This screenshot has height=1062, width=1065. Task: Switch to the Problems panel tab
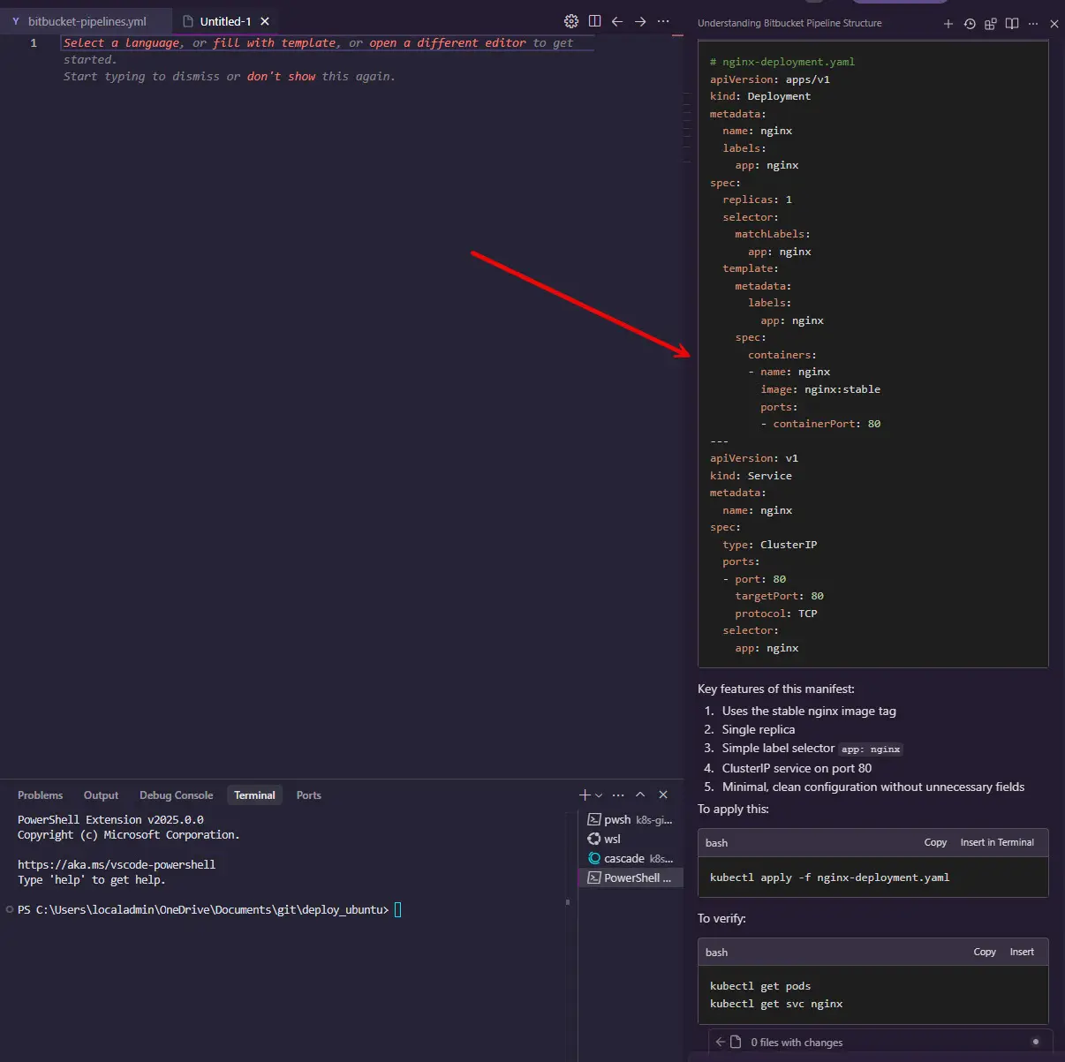(x=40, y=795)
